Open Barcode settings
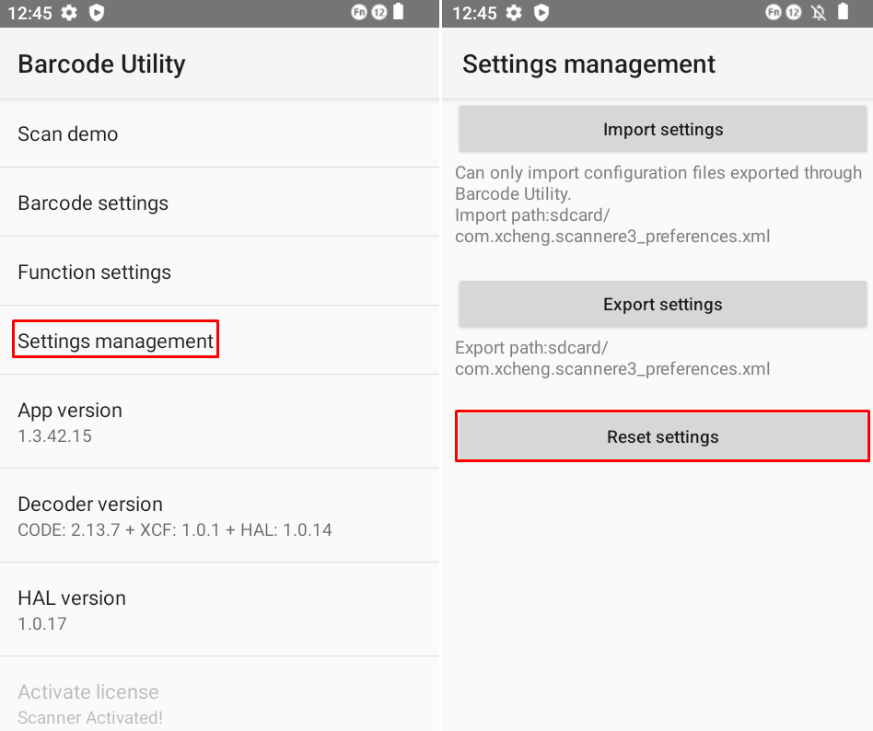Screen dimensions: 873x731 pos(93,203)
